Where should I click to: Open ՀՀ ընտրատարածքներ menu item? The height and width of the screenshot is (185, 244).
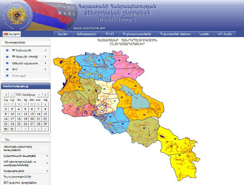coord(137,34)
